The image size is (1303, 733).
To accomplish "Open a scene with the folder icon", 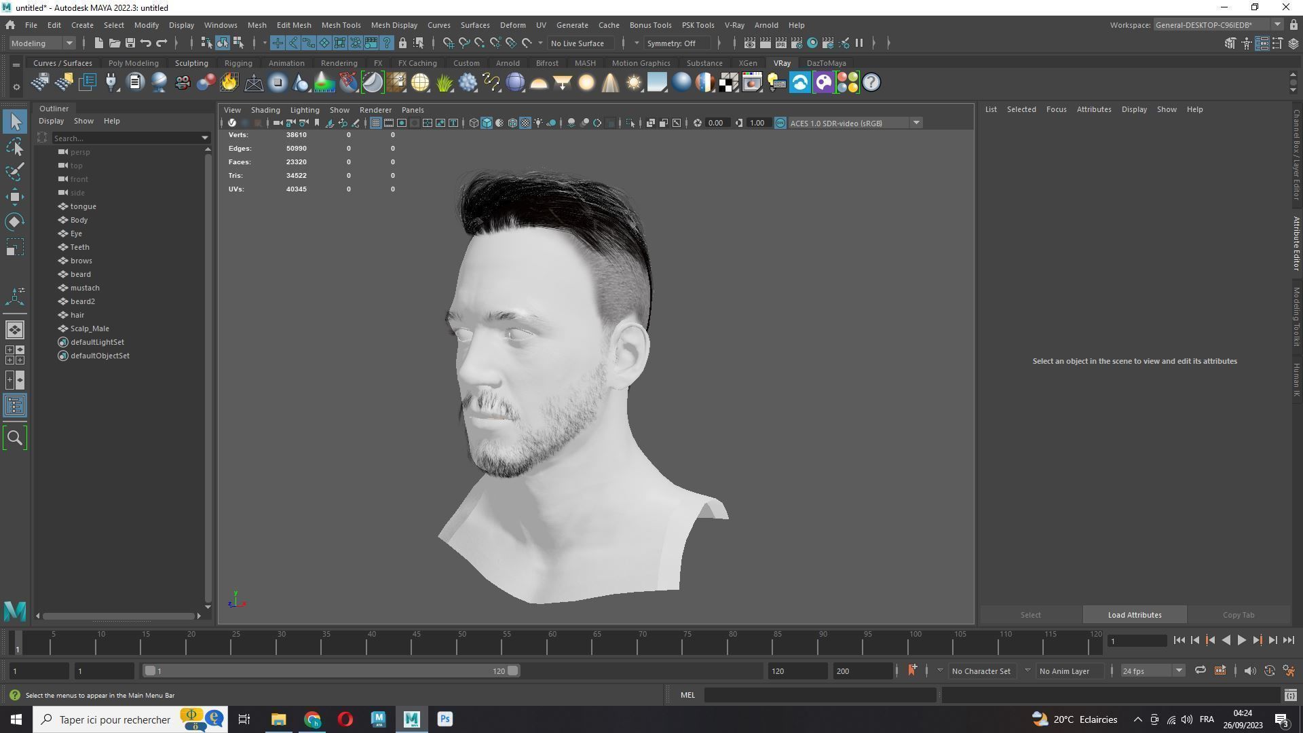I will [x=114, y=43].
